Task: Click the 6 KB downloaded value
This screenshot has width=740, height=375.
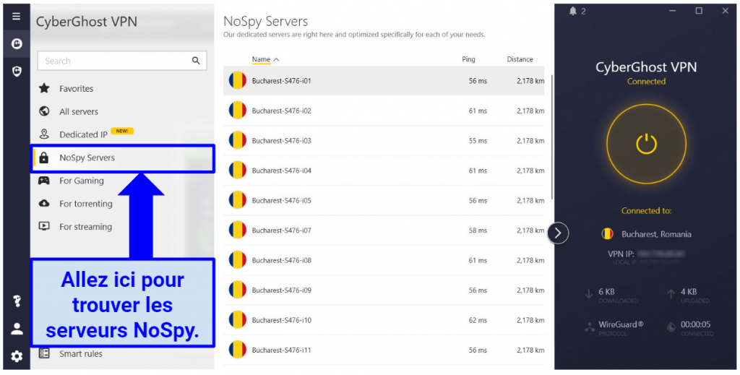Action: pyautogui.click(x=607, y=291)
